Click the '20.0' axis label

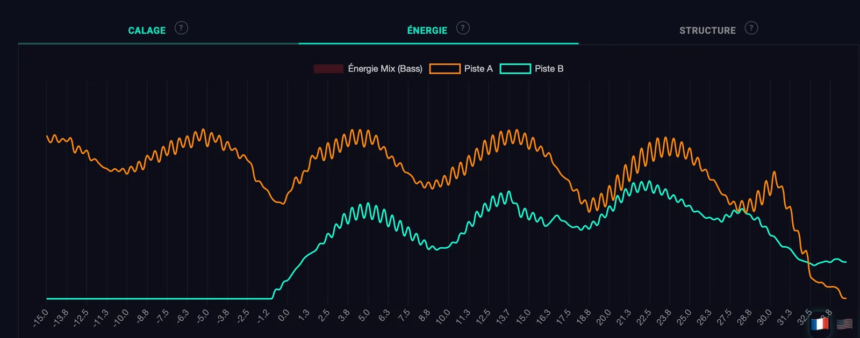point(604,317)
